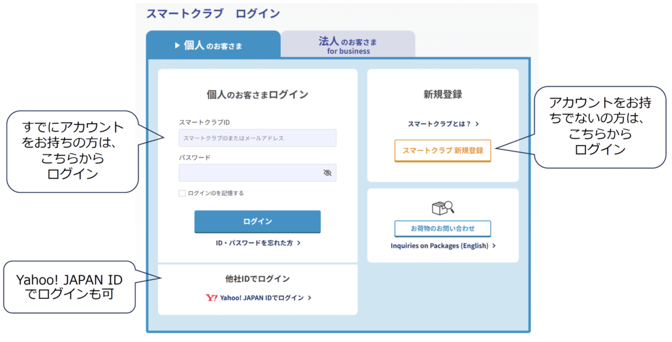672x342 pixels.
Task: Click the arrow icon in 個人のお客さま tab
Action: tap(177, 46)
